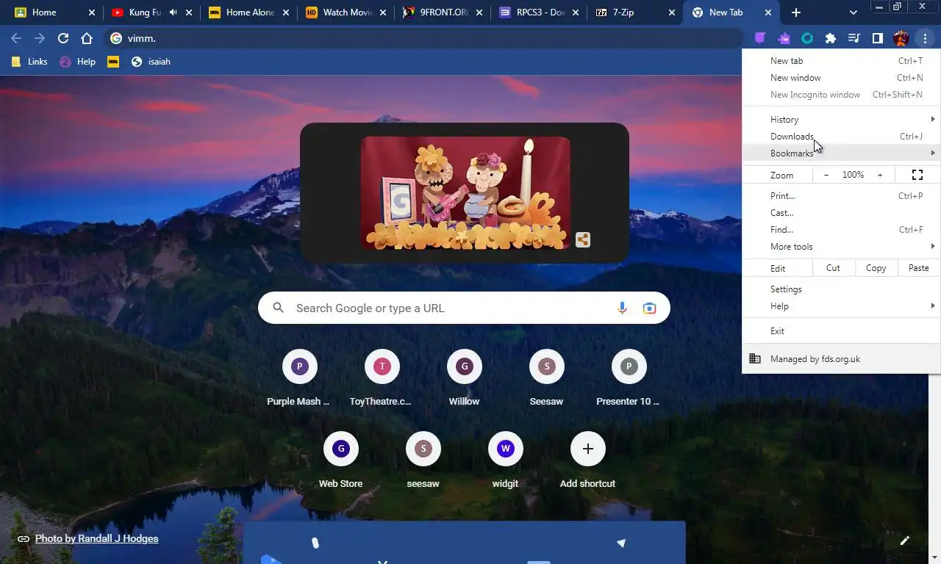This screenshot has width=941, height=564.
Task: Customize this page pencil icon
Action: click(905, 540)
